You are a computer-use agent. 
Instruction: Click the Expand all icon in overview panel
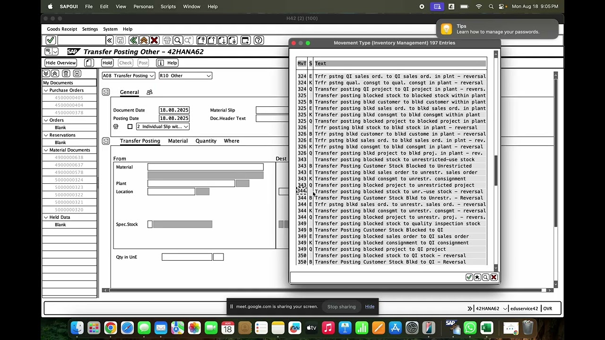tap(46, 74)
